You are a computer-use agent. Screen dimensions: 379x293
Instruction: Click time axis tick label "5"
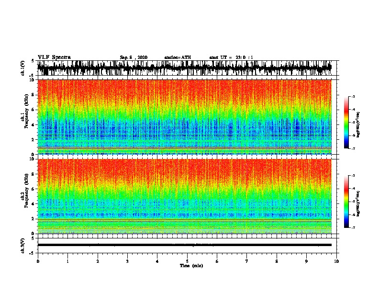coord(187,261)
